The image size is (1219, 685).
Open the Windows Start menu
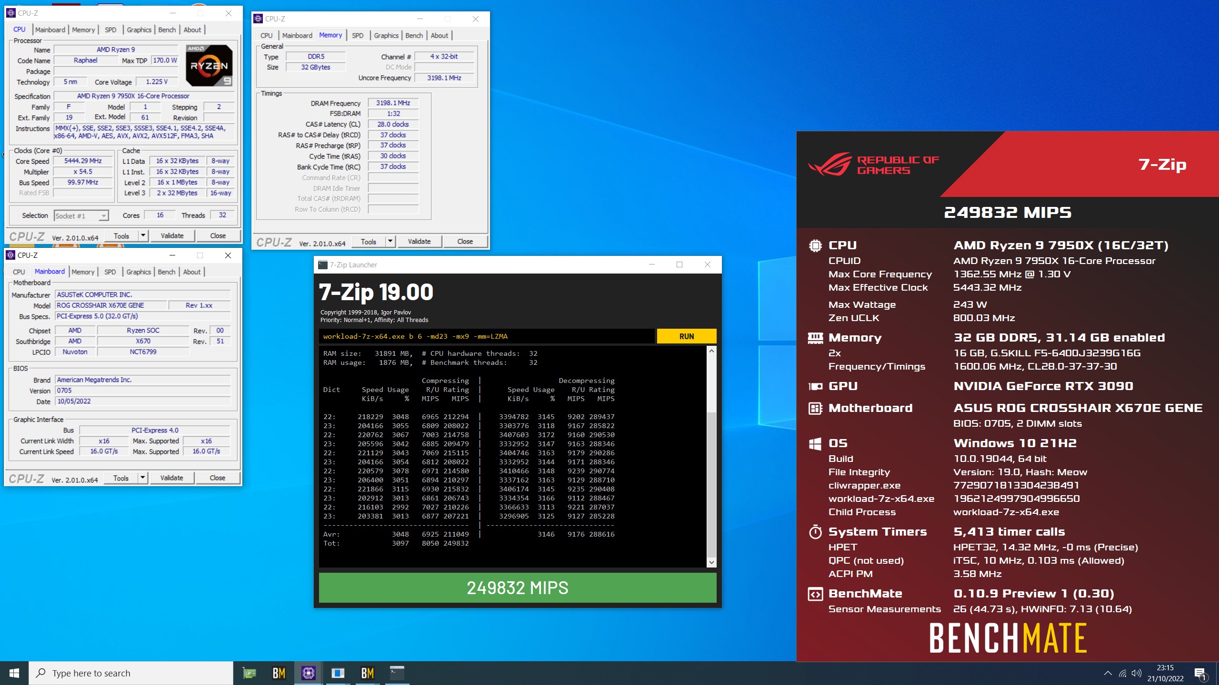coord(14,673)
